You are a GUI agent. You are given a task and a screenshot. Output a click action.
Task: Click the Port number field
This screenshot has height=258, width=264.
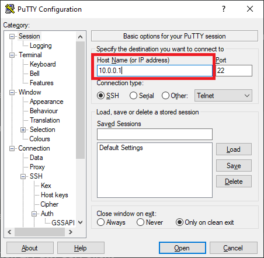(234, 71)
